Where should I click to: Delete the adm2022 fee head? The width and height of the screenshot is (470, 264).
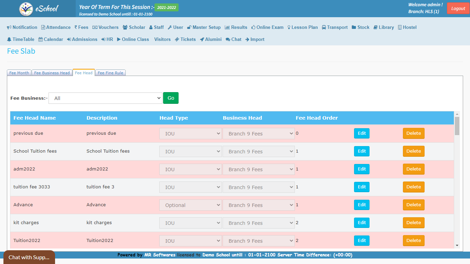coord(414,169)
